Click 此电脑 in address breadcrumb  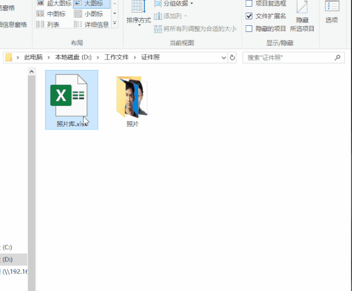(33, 57)
